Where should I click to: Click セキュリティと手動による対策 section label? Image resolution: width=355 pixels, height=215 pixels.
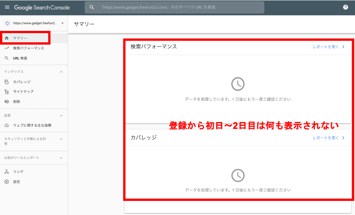pyautogui.click(x=25, y=141)
